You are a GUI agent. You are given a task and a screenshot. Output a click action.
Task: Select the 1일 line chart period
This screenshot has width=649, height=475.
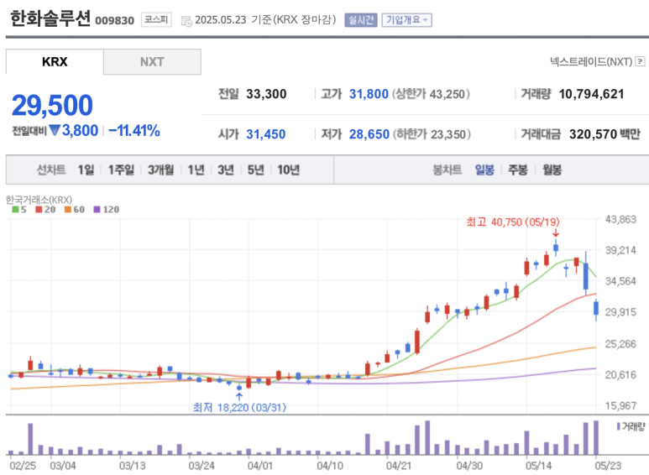click(x=86, y=170)
